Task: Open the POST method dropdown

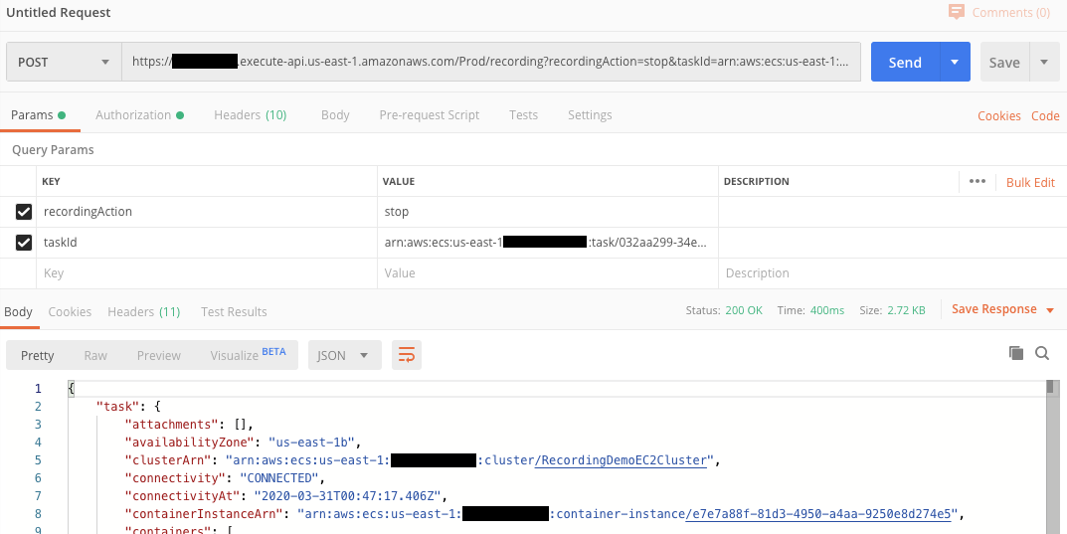Action: pyautogui.click(x=64, y=62)
